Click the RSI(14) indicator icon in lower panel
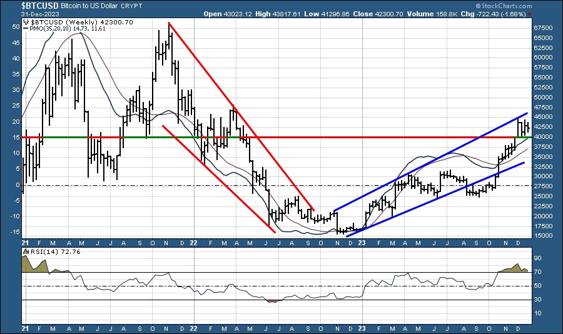 26,251
